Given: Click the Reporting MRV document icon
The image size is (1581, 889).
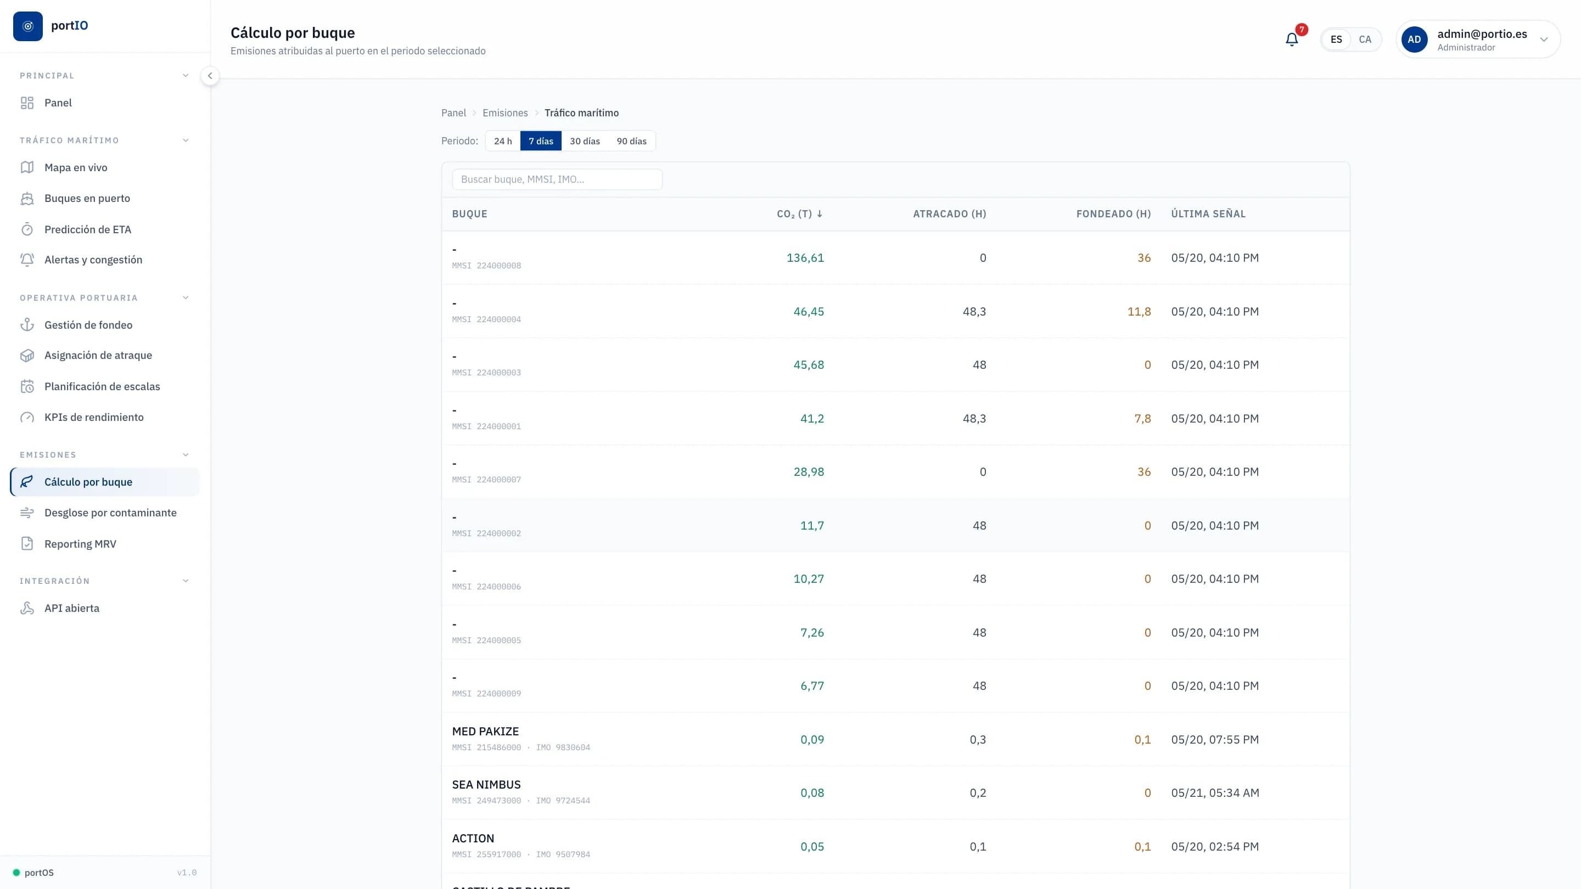Looking at the screenshot, I should pyautogui.click(x=27, y=544).
